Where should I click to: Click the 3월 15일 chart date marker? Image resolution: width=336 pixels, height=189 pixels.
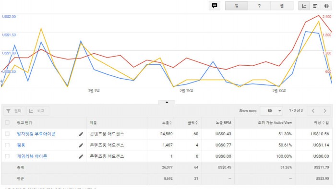(186, 90)
